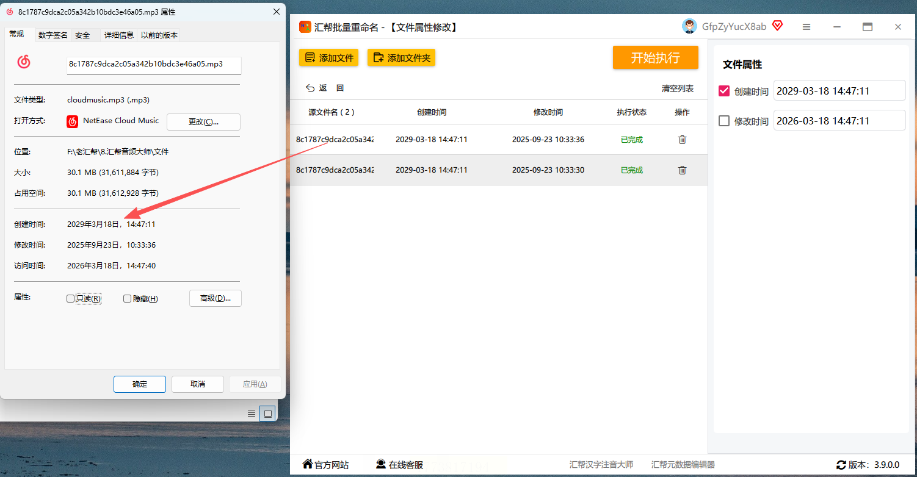Image resolution: width=917 pixels, height=477 pixels.
Task: Click the file name field in properties dialog
Action: 154,65
